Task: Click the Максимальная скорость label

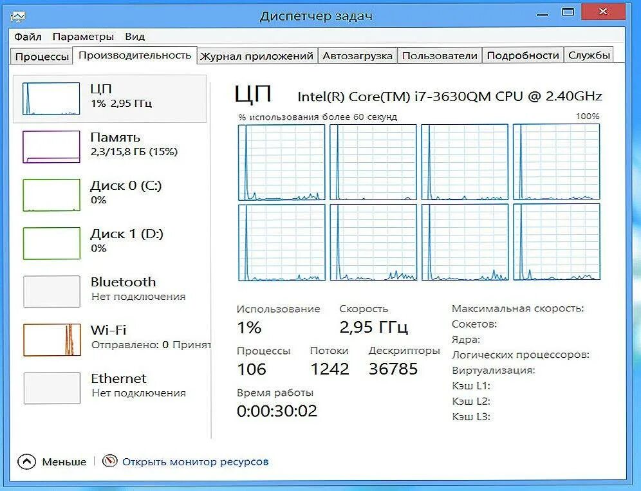Action: click(x=517, y=309)
